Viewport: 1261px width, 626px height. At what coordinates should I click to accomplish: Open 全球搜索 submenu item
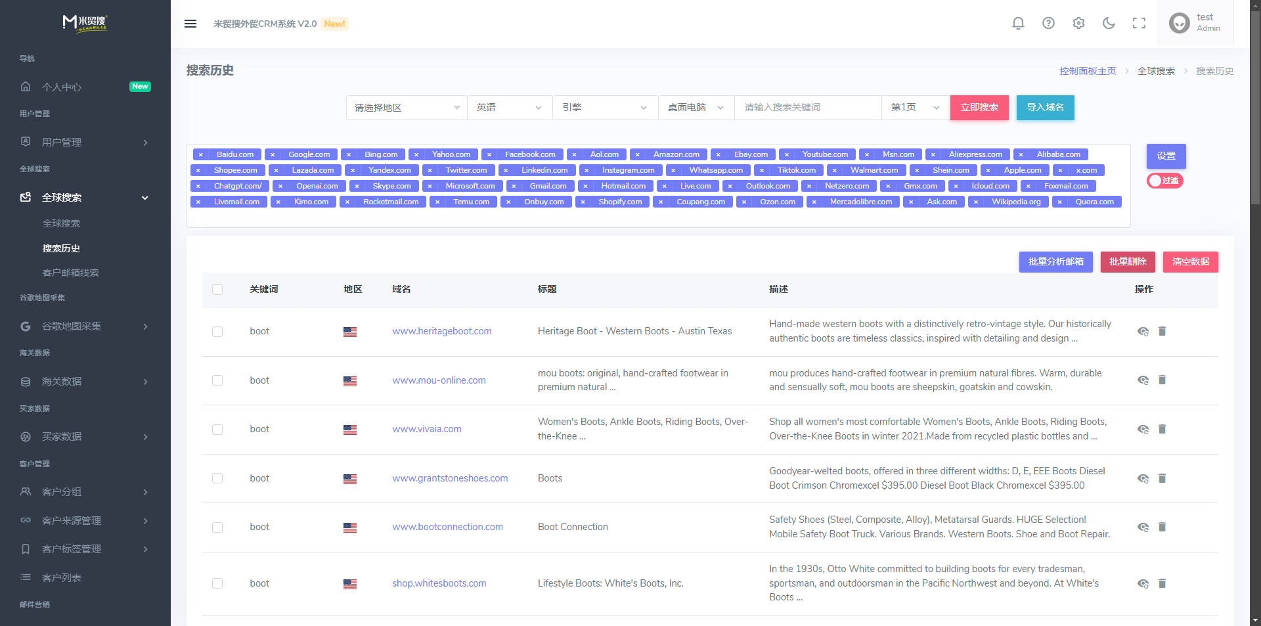click(x=61, y=223)
